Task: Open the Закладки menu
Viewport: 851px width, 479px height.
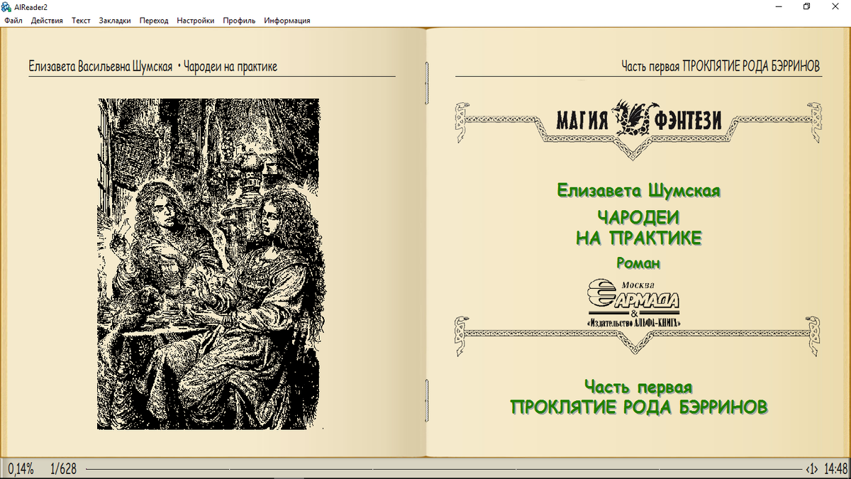Action: pyautogui.click(x=115, y=21)
